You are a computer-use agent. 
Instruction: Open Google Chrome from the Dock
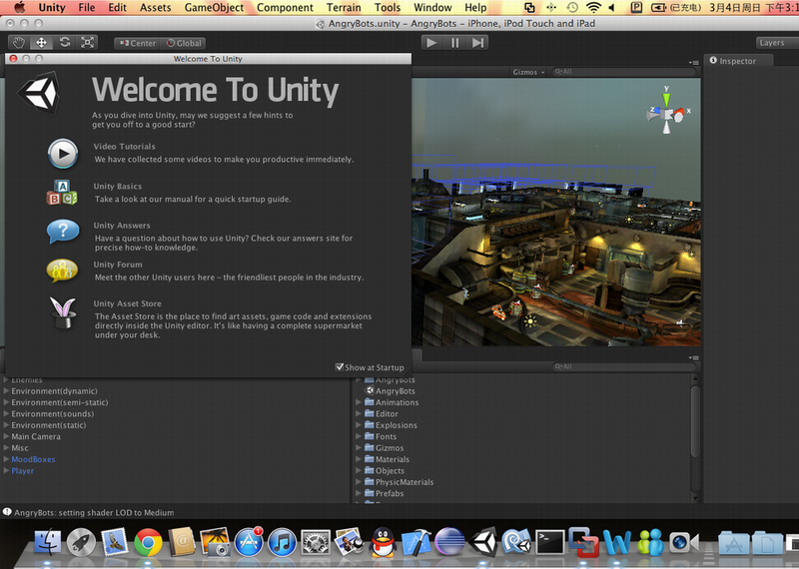(x=148, y=542)
